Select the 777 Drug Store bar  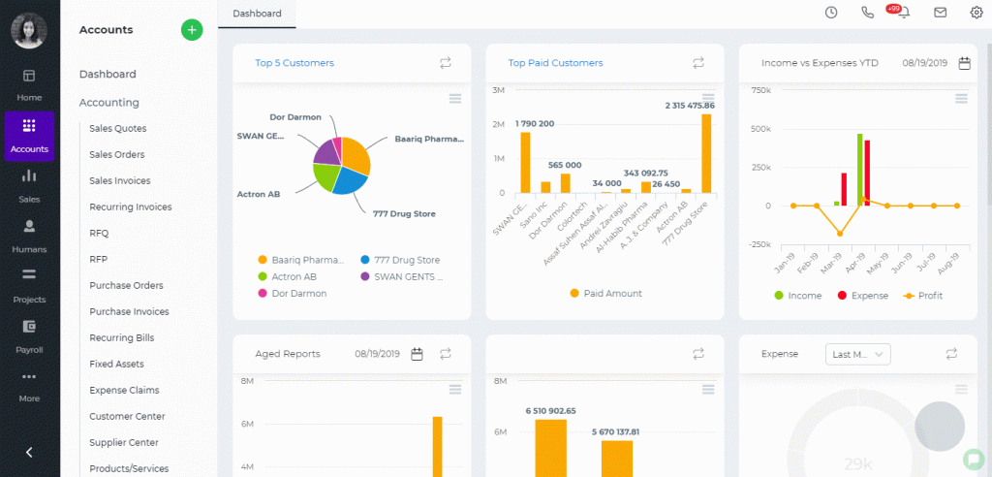click(x=706, y=153)
